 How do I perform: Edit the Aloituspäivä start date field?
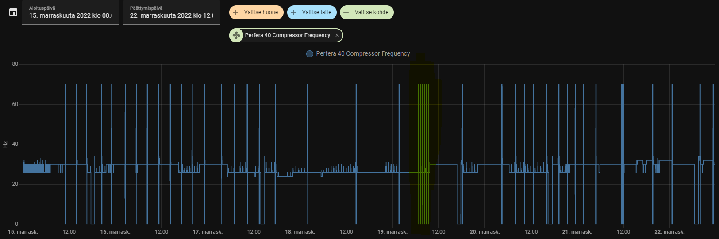(x=71, y=15)
